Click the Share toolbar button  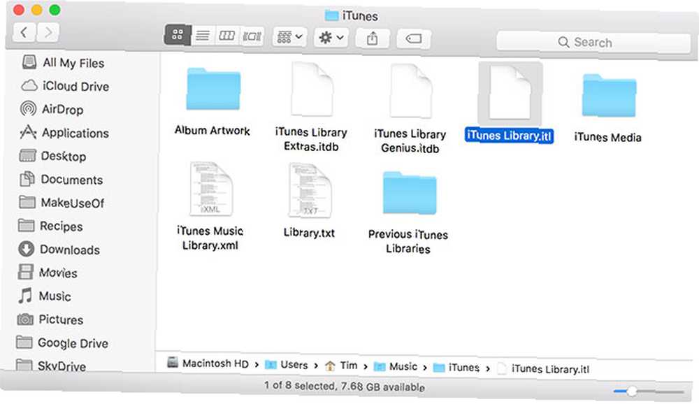[373, 39]
